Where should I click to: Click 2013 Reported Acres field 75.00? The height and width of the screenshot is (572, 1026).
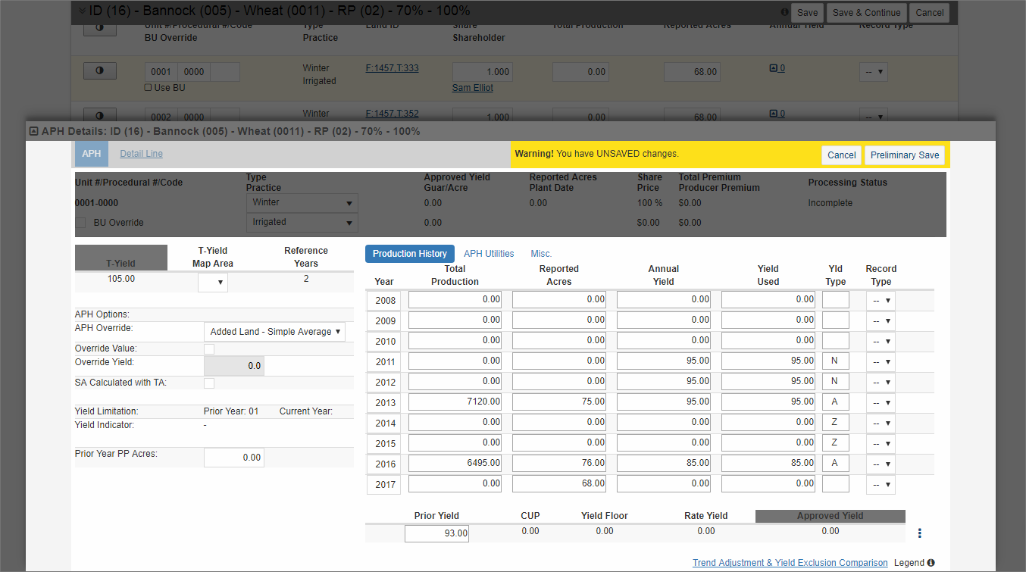click(559, 402)
